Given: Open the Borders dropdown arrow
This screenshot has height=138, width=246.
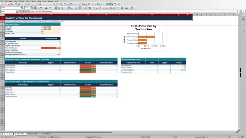Looking at the screenshot, I should click(x=120, y=8).
